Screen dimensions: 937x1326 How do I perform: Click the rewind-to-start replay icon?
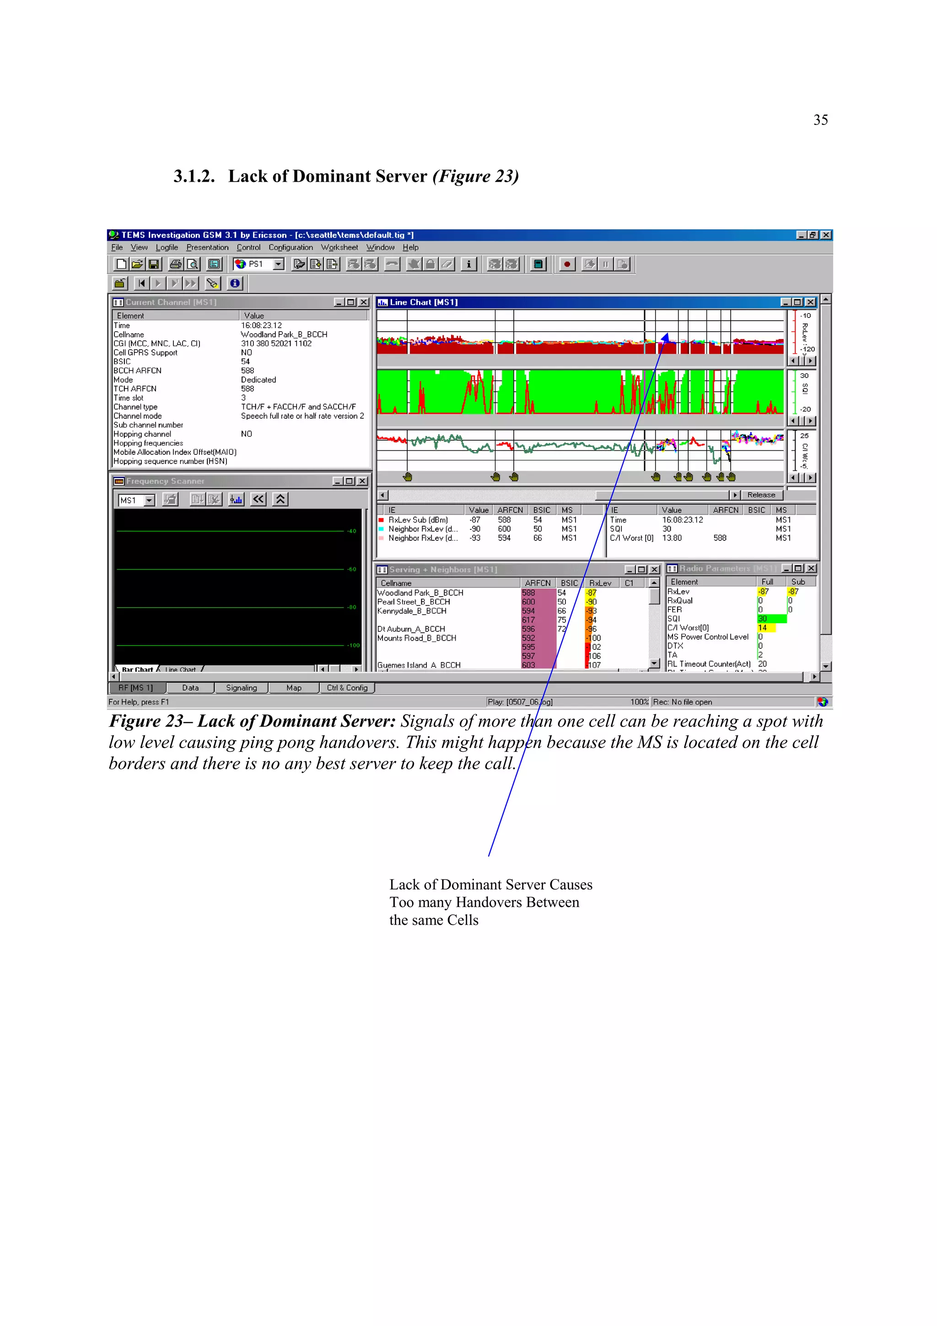141,283
